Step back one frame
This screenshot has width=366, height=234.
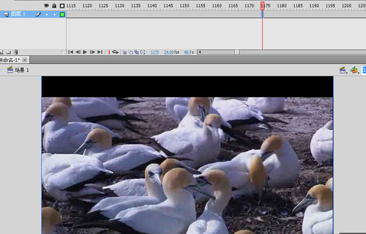coord(78,52)
